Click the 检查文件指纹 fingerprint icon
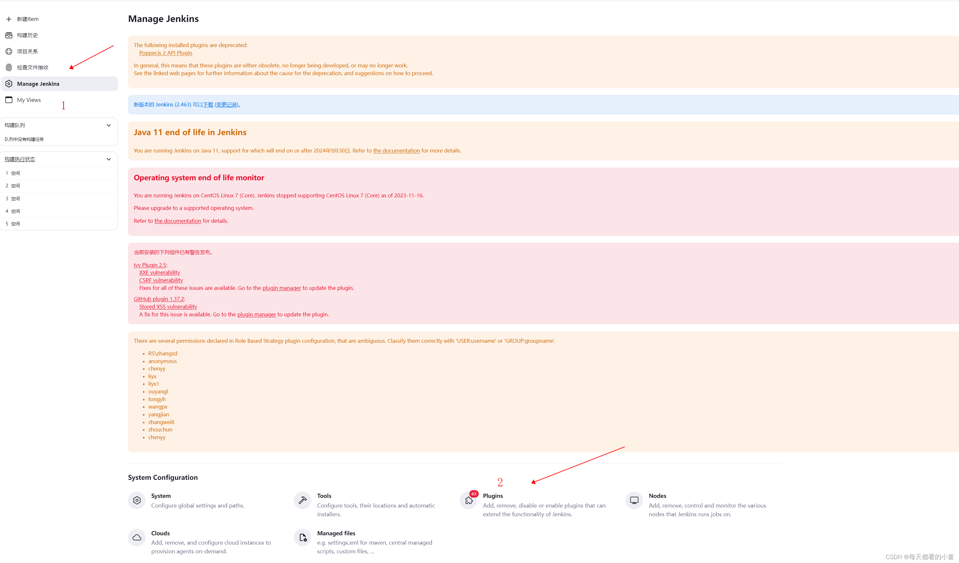The image size is (959, 563). (9, 67)
